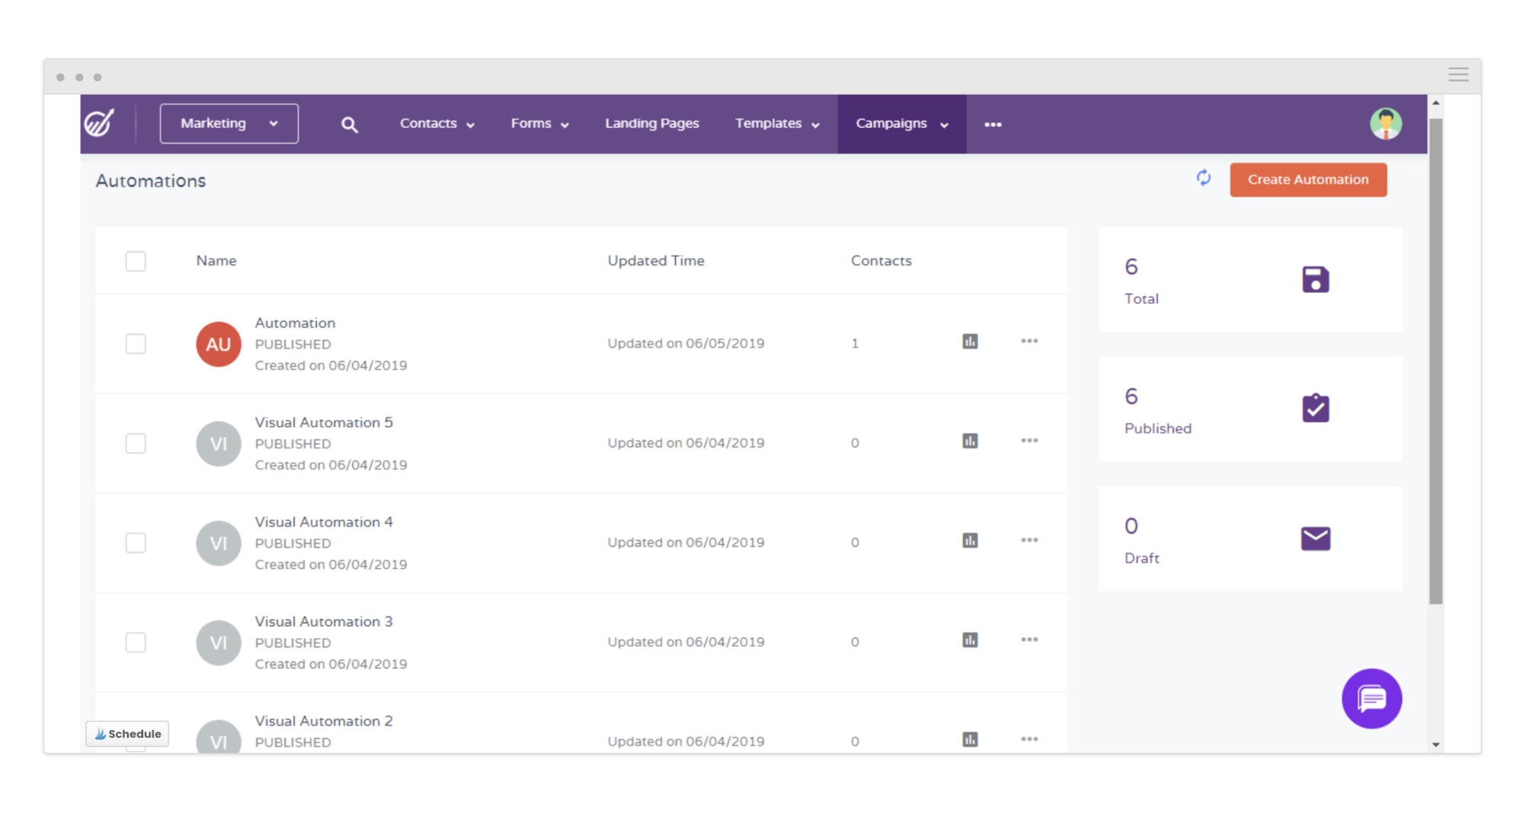
Task: Open Visual Automation 4
Action: (x=324, y=522)
